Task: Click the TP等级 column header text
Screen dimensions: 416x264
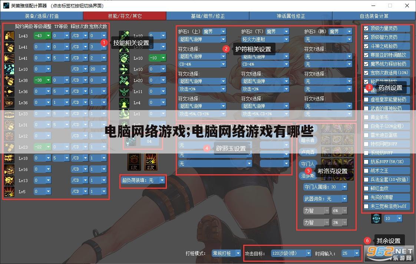Action: tap(61, 27)
